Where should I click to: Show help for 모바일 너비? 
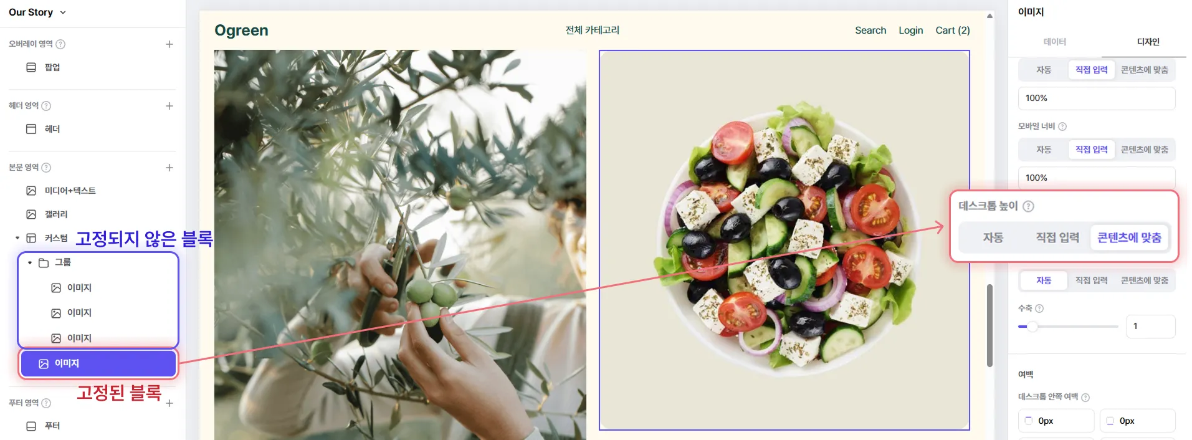pos(1062,127)
